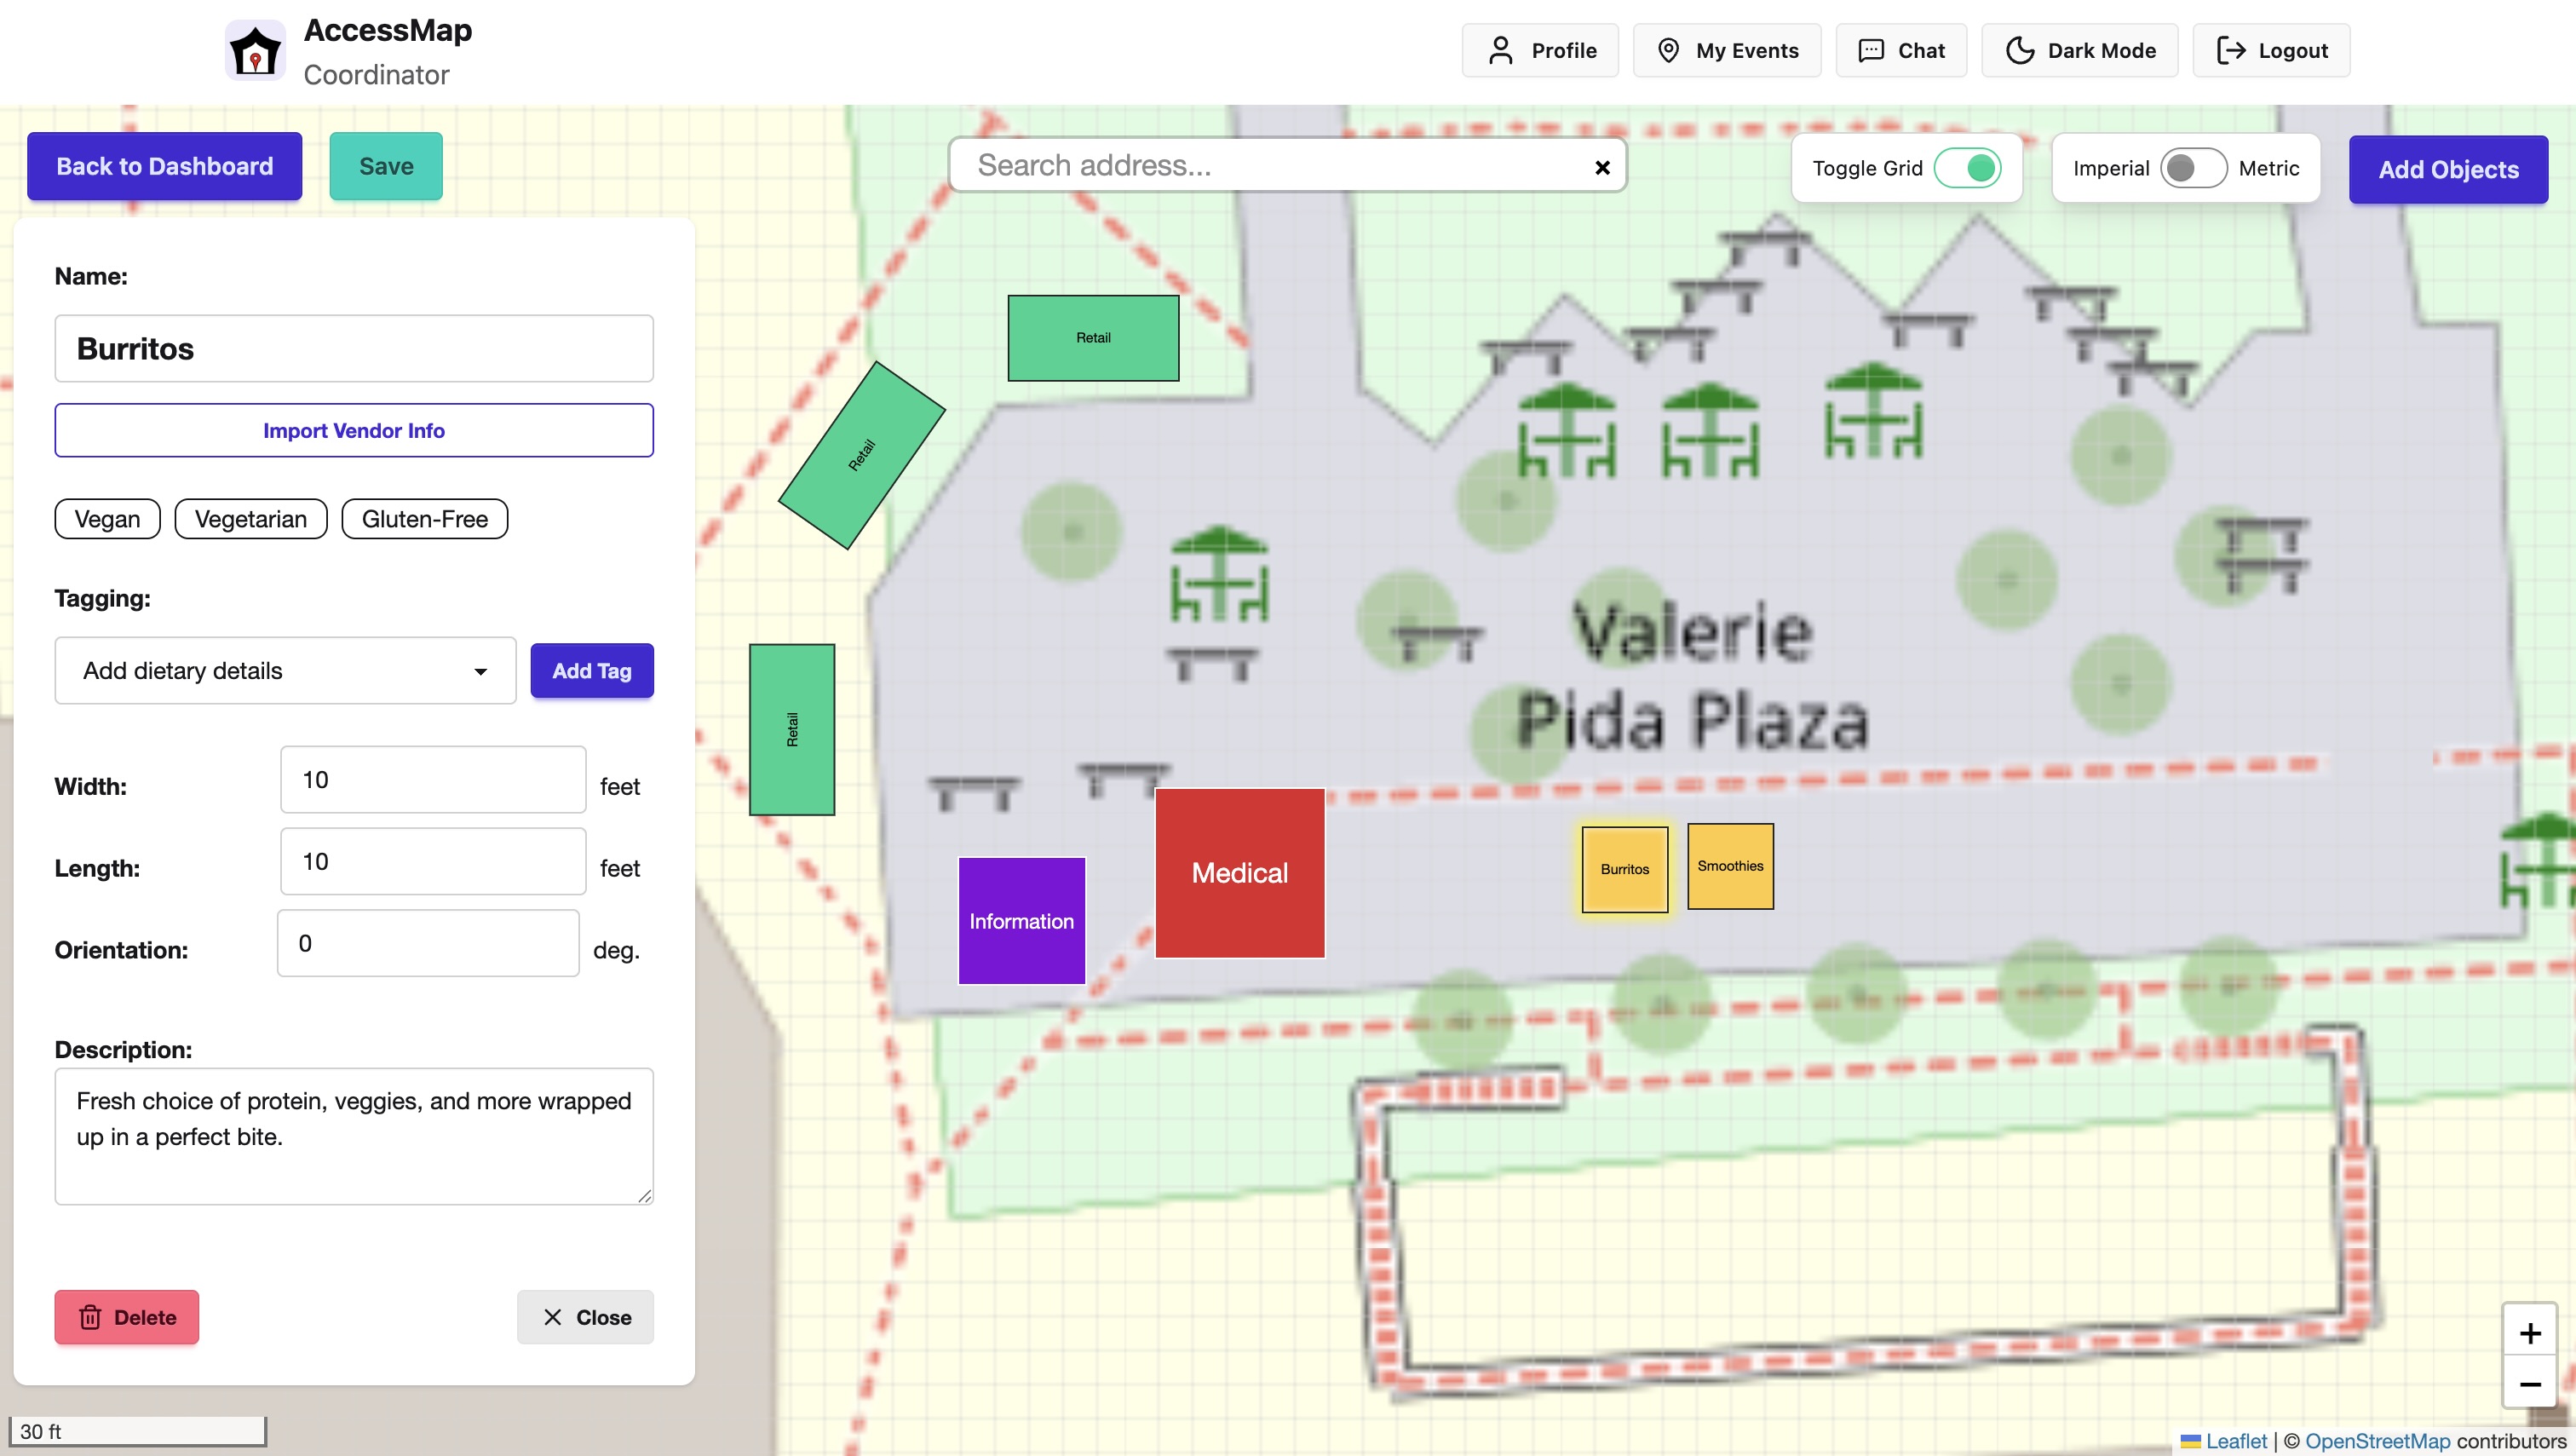Click the AccessMap house logo icon
This screenshot has width=2576, height=1456.
pos(255,51)
